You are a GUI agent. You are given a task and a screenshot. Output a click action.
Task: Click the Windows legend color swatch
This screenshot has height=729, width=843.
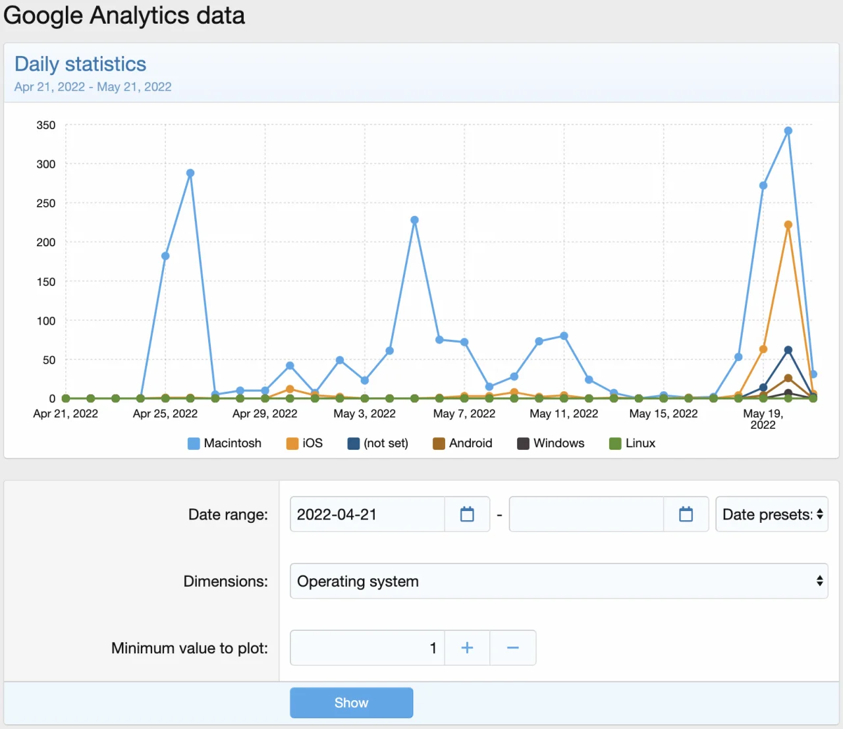[x=523, y=444]
